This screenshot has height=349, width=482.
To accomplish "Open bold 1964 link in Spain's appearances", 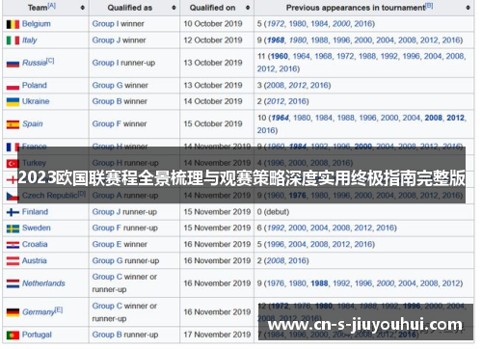I will click(x=281, y=118).
